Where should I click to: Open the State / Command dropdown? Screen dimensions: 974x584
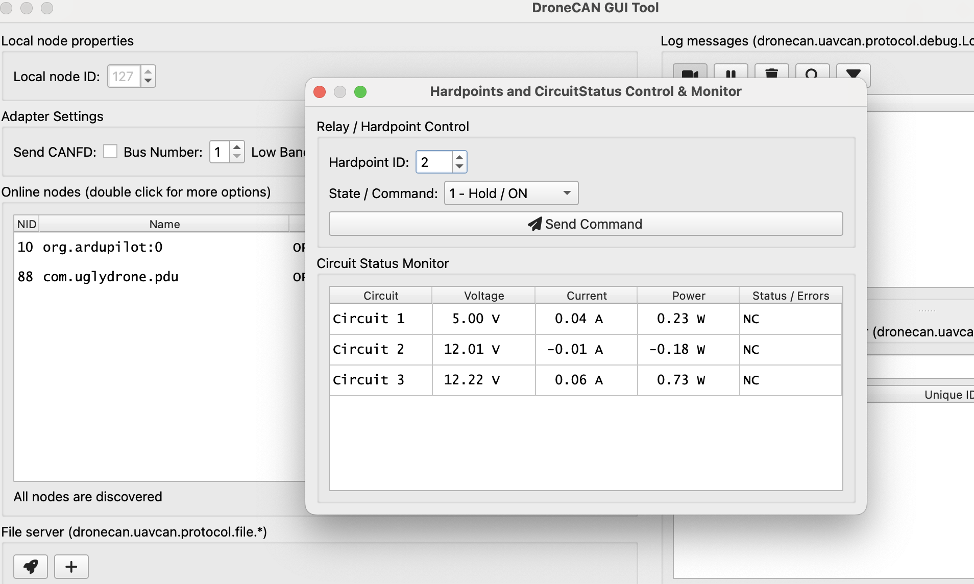511,193
